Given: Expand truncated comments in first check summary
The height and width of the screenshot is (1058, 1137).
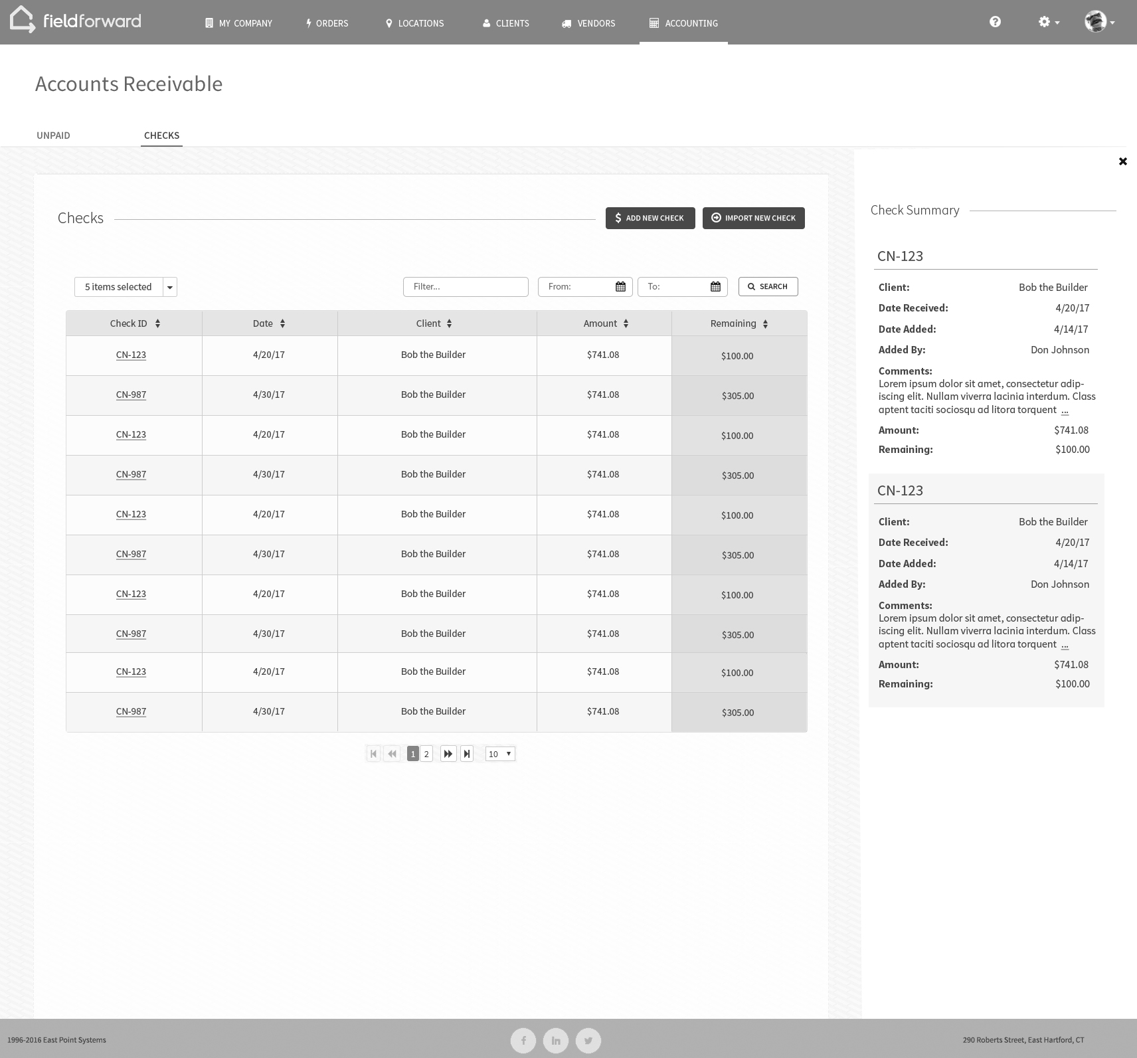Looking at the screenshot, I should click(x=1065, y=410).
